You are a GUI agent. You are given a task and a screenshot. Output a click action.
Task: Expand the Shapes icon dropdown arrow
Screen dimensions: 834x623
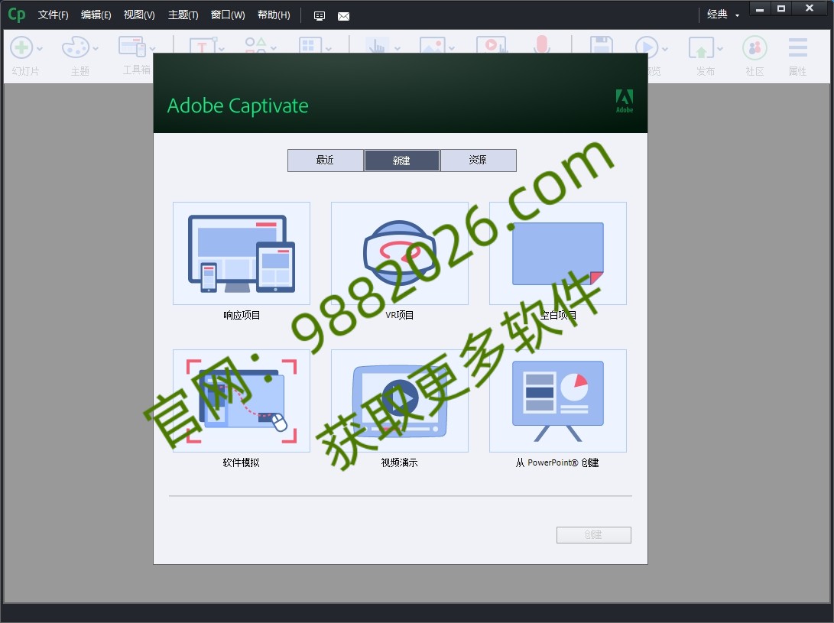pyautogui.click(x=274, y=48)
